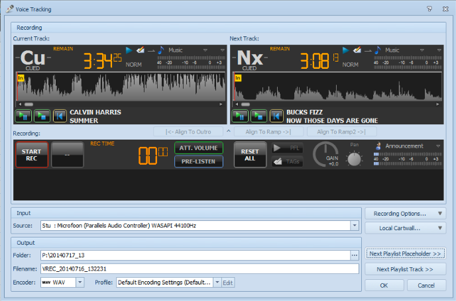Click Align To Ramp button
The image size is (456, 301).
[x=268, y=132]
